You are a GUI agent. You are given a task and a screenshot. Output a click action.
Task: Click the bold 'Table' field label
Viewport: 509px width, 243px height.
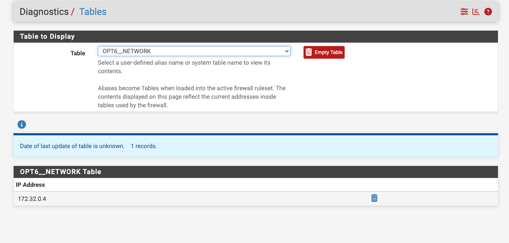point(78,53)
